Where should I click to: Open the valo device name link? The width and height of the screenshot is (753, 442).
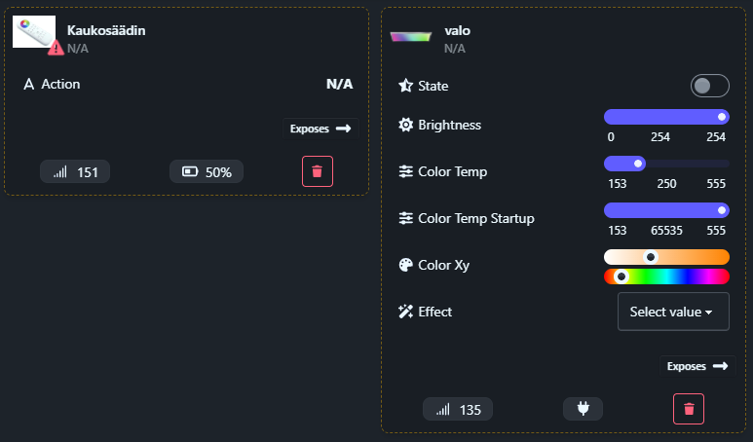(457, 30)
